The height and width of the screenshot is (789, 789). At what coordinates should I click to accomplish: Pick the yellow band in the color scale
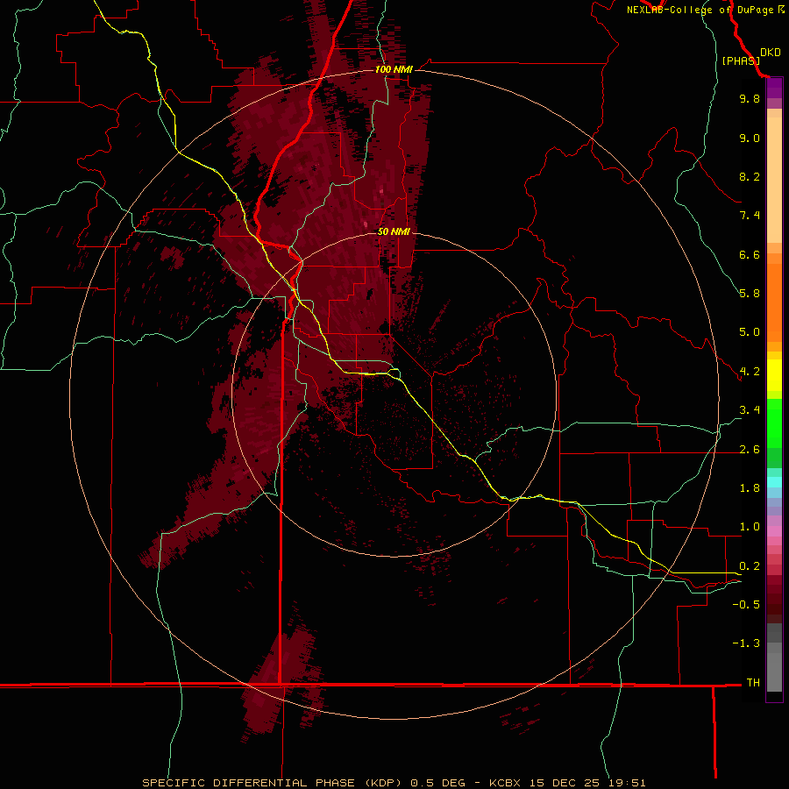pyautogui.click(x=774, y=375)
